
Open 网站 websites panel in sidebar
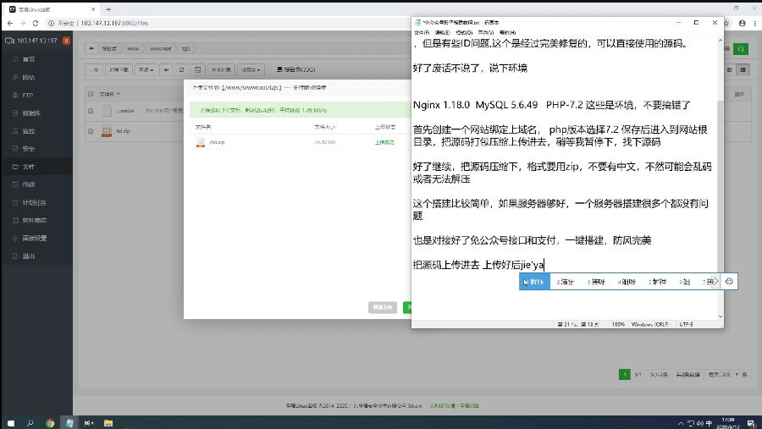(29, 77)
